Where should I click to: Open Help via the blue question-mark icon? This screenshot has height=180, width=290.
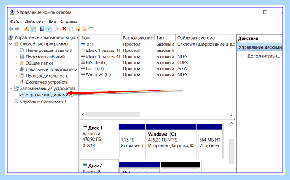tap(42, 29)
